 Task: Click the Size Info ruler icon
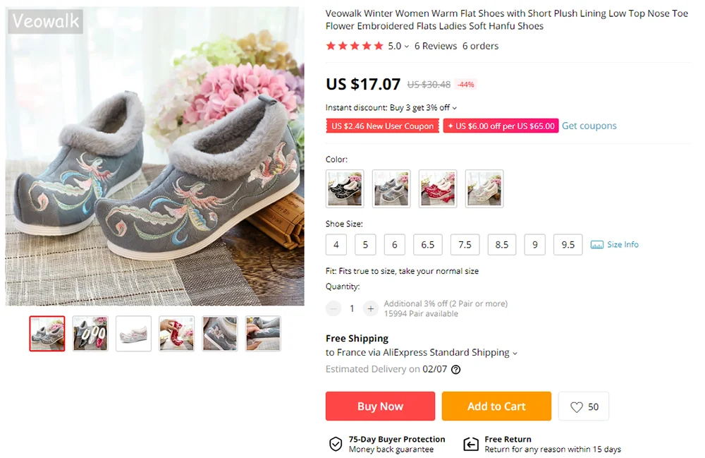[597, 245]
